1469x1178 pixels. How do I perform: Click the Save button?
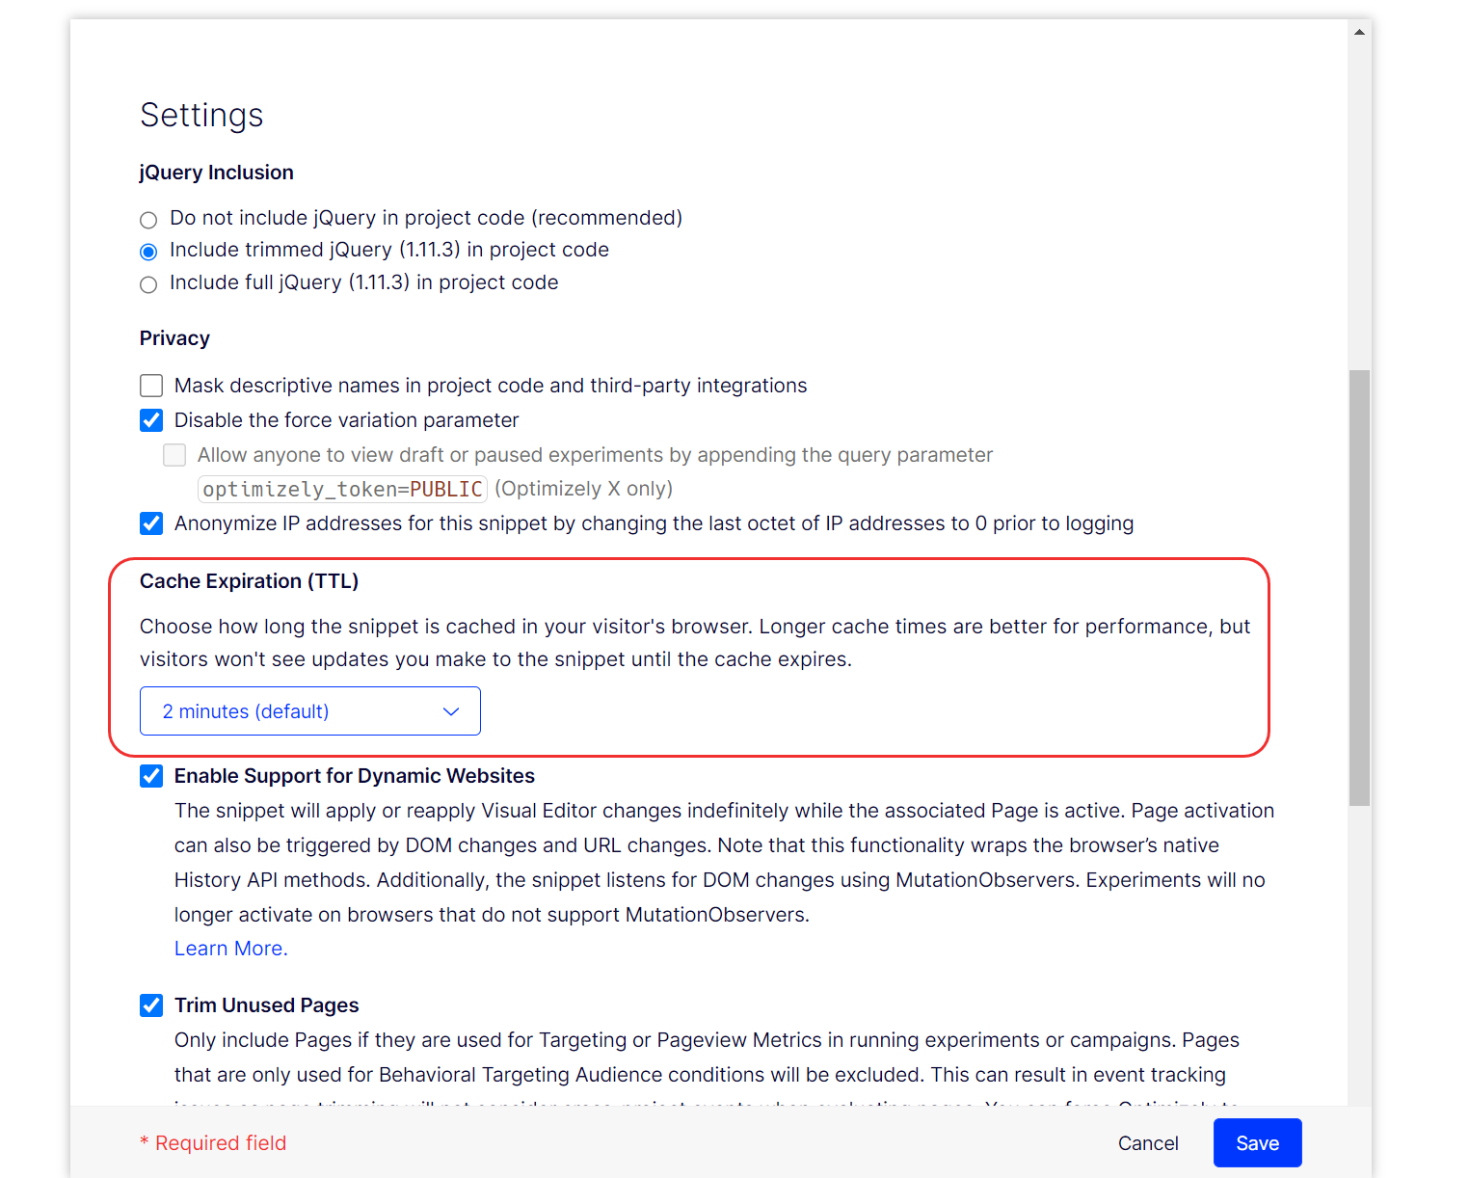pos(1257,1142)
